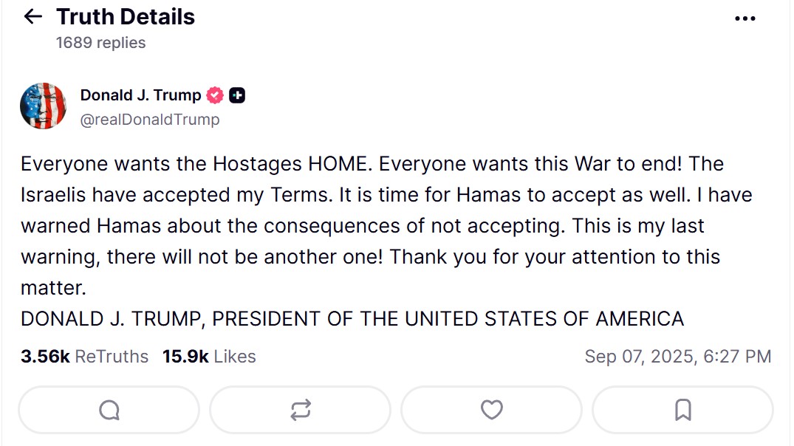This screenshot has width=794, height=446.
Task: ReTruth this post with the arrows icon
Action: point(300,410)
